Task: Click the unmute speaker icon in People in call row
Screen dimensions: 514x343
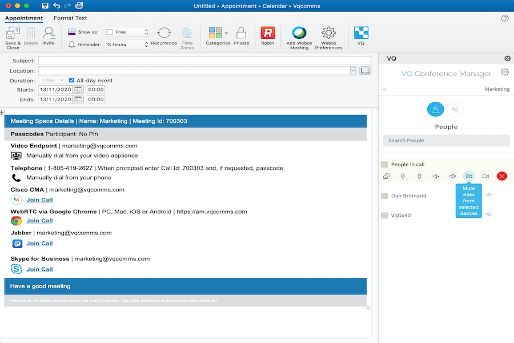Action: click(x=452, y=176)
